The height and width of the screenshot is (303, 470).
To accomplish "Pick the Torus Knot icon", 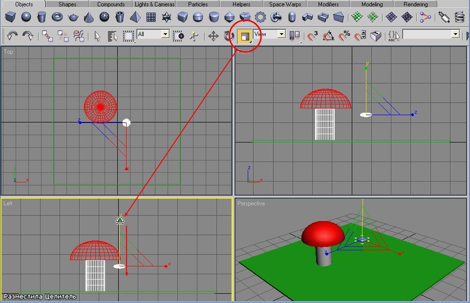I will click(x=276, y=17).
